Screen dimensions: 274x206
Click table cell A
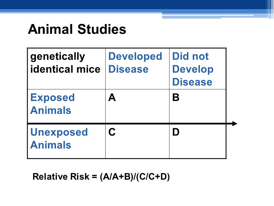tap(137, 106)
